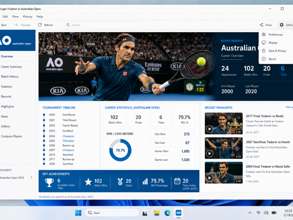
Task: Click the 6 Titles stat in hero banner
Action: (x=283, y=71)
